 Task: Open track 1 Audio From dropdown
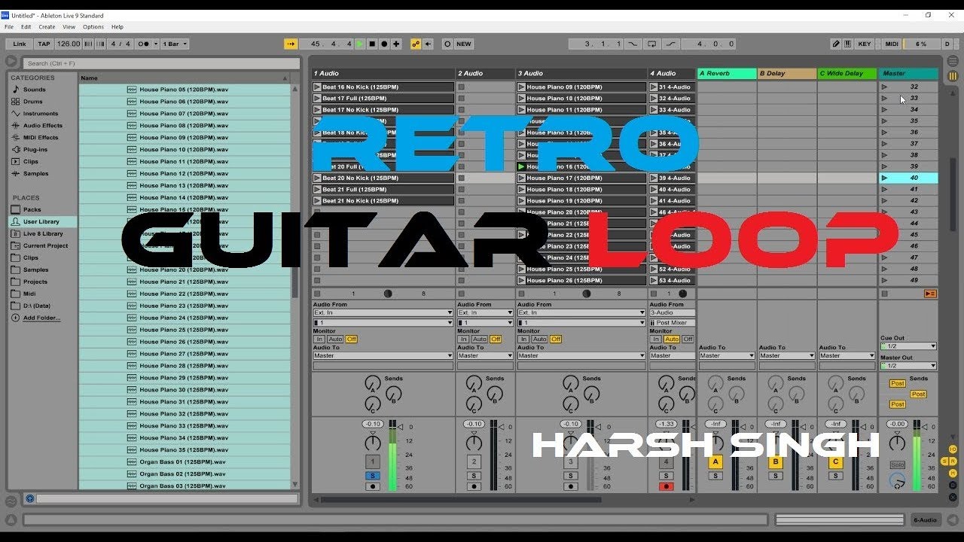[x=383, y=312]
